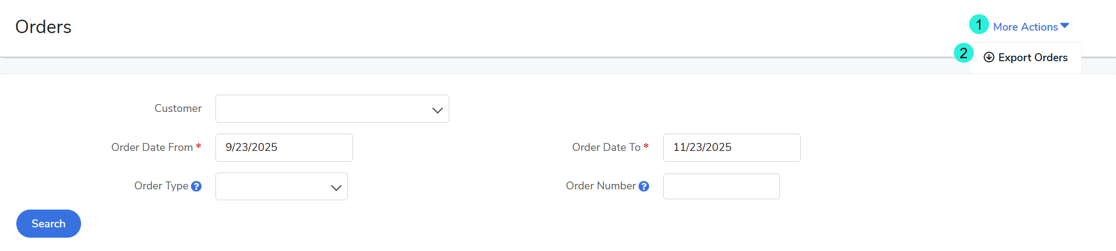Click the Customer field label

[x=178, y=108]
